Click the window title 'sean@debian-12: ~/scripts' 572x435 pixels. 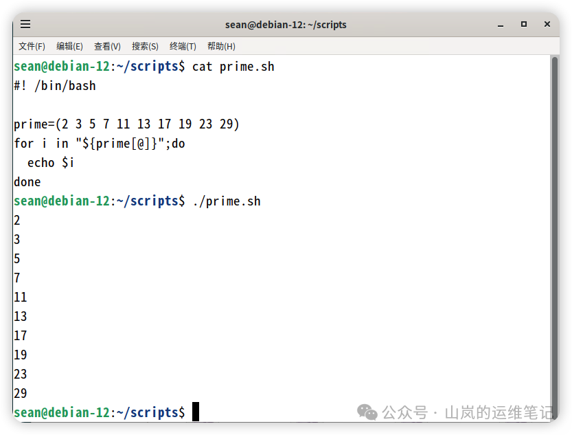(286, 25)
